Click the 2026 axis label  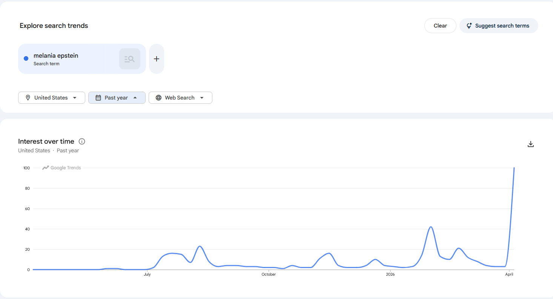pos(390,274)
